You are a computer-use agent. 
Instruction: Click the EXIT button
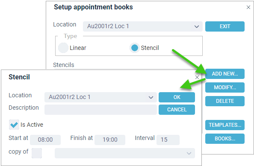coord(225,26)
